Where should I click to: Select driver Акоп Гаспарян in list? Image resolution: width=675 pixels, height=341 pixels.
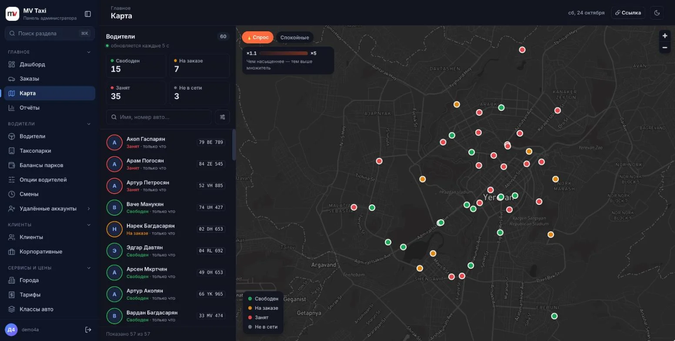coord(166,142)
